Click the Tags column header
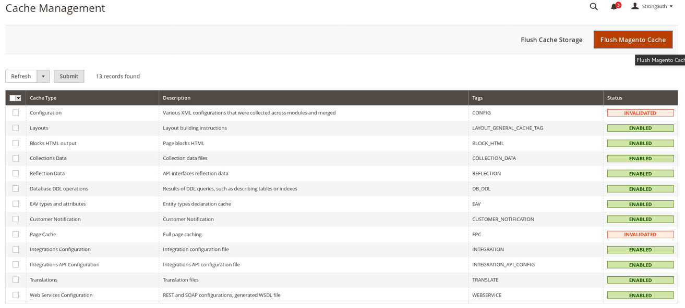 (x=536, y=98)
